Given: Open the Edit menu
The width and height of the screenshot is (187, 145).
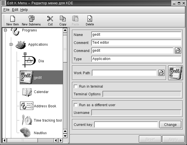Looking at the screenshot, I should point(15,10).
